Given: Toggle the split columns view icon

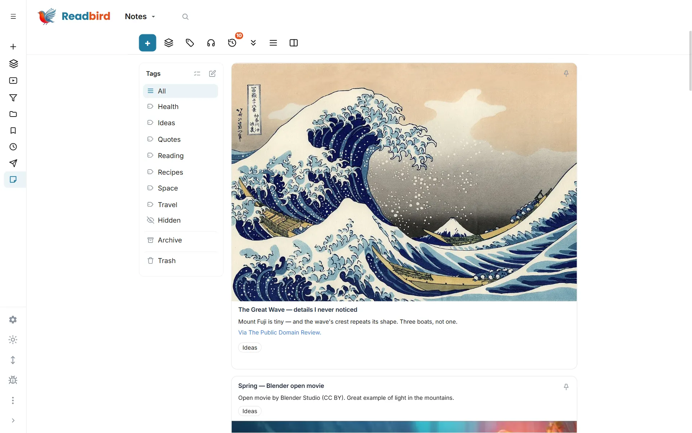Looking at the screenshot, I should click(294, 43).
